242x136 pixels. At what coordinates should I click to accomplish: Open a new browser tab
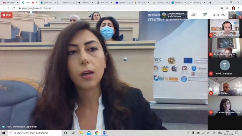click(x=210, y=2)
